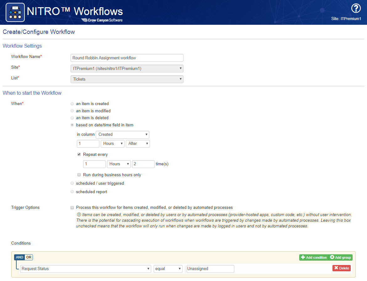Click the 'Workflow Settings' section heading
The height and width of the screenshot is (281, 367).
(22, 46)
